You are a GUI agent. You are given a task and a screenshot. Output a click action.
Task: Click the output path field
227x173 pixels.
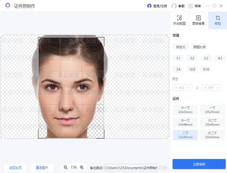coord(131,168)
